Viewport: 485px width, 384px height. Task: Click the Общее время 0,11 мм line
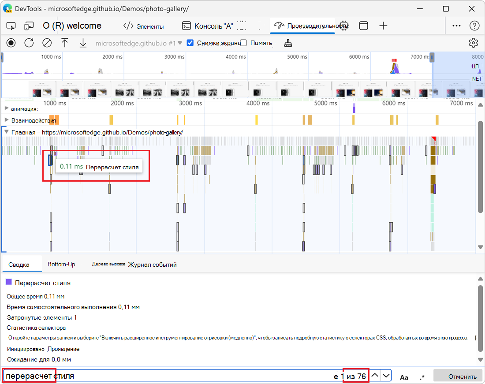(x=36, y=297)
